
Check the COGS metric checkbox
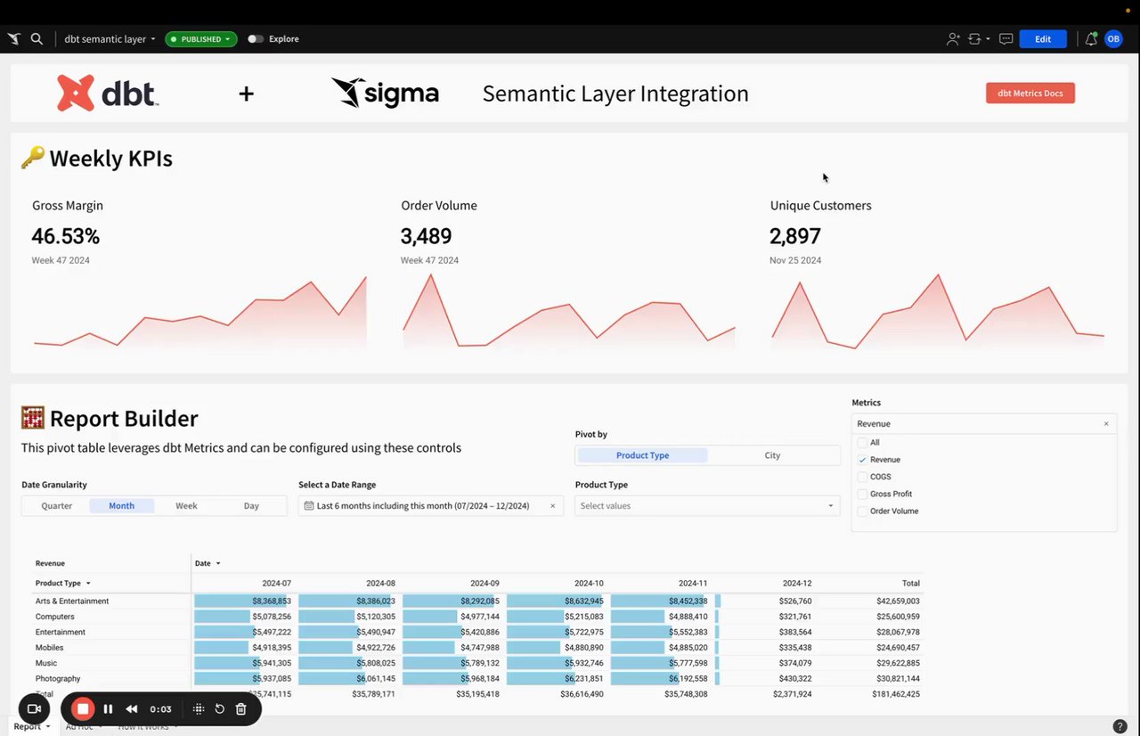(x=862, y=477)
